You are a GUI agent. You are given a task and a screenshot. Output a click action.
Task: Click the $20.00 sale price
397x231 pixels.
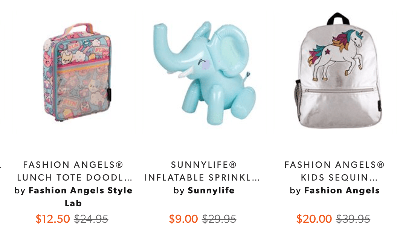[314, 219]
